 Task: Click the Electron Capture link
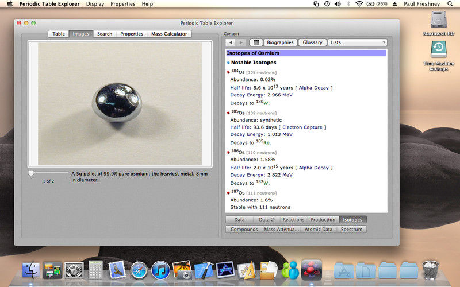[302, 127]
